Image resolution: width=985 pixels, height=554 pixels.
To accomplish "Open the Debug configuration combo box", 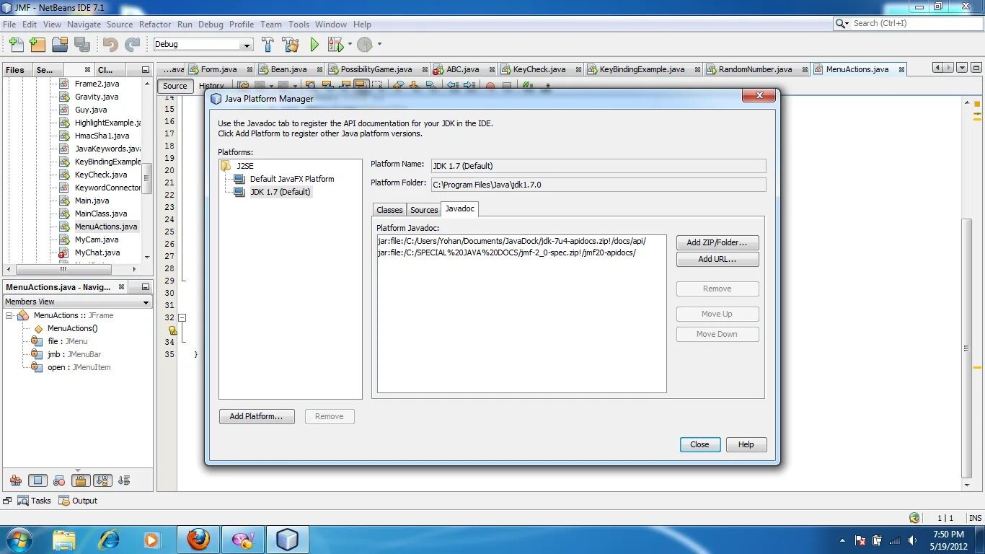I will point(203,44).
